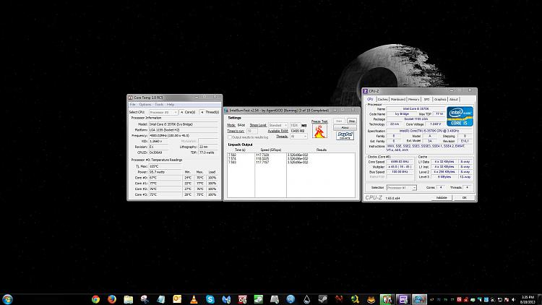
Task: Click the Results column header in Linpack Output
Action: pyautogui.click(x=322, y=150)
